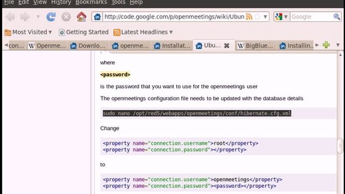Click the Google search field
The height and width of the screenshot is (194, 345).
point(312,17)
